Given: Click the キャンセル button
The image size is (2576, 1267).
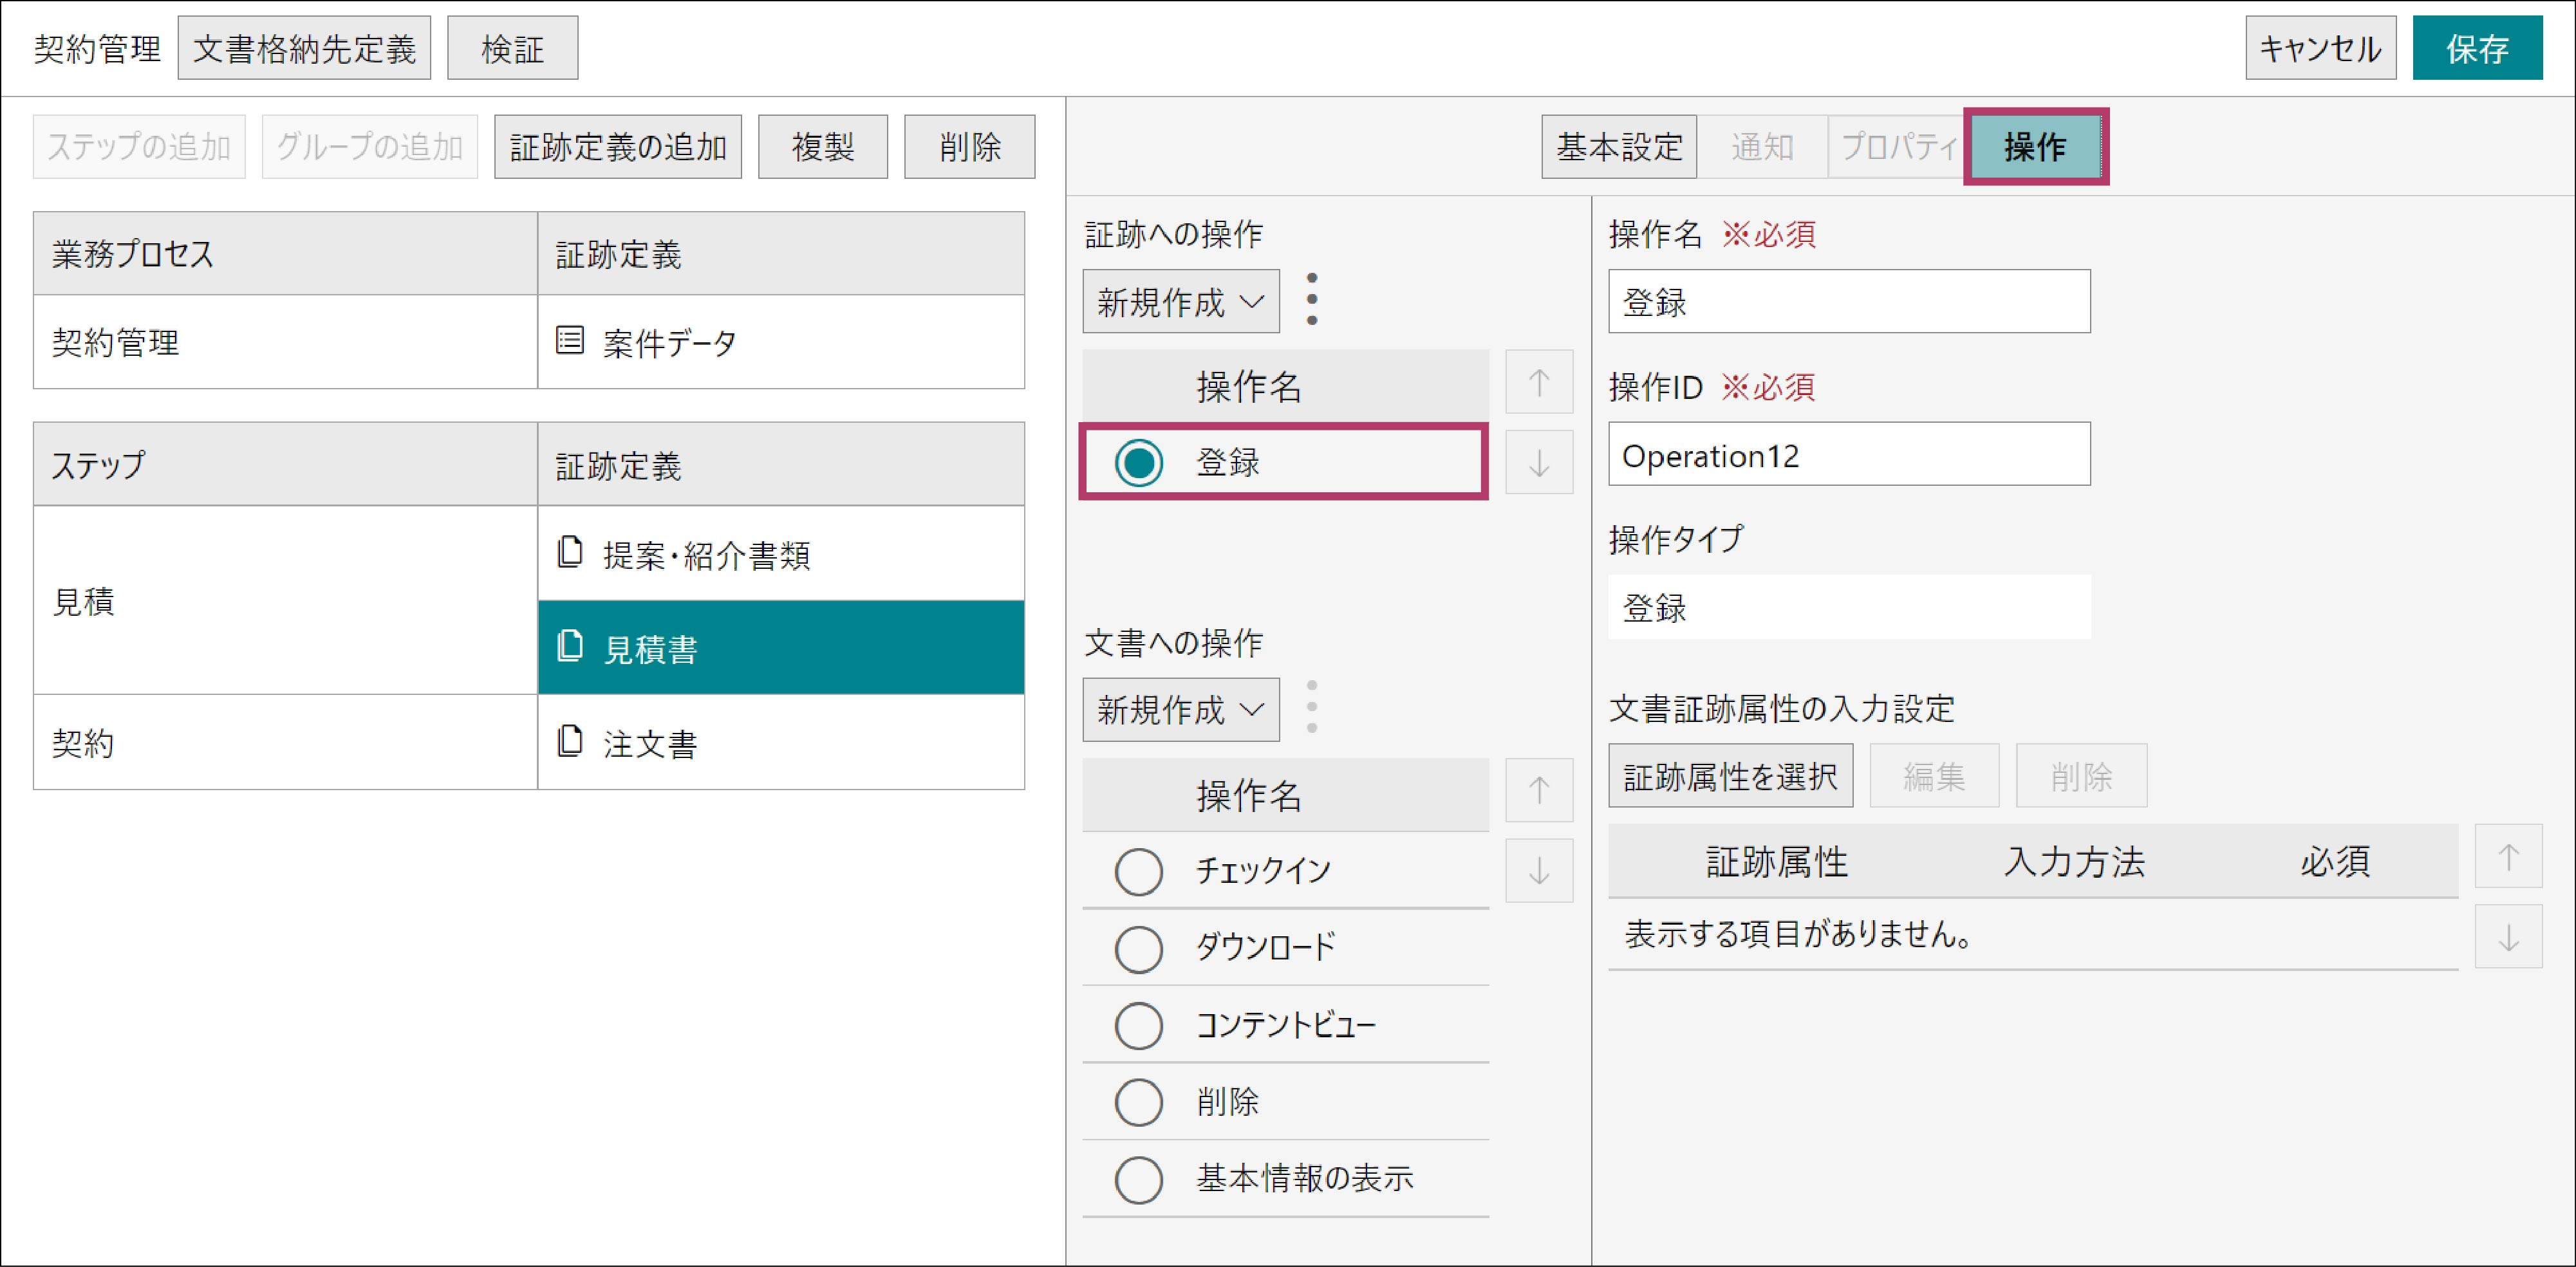Looking at the screenshot, I should 2320,48.
